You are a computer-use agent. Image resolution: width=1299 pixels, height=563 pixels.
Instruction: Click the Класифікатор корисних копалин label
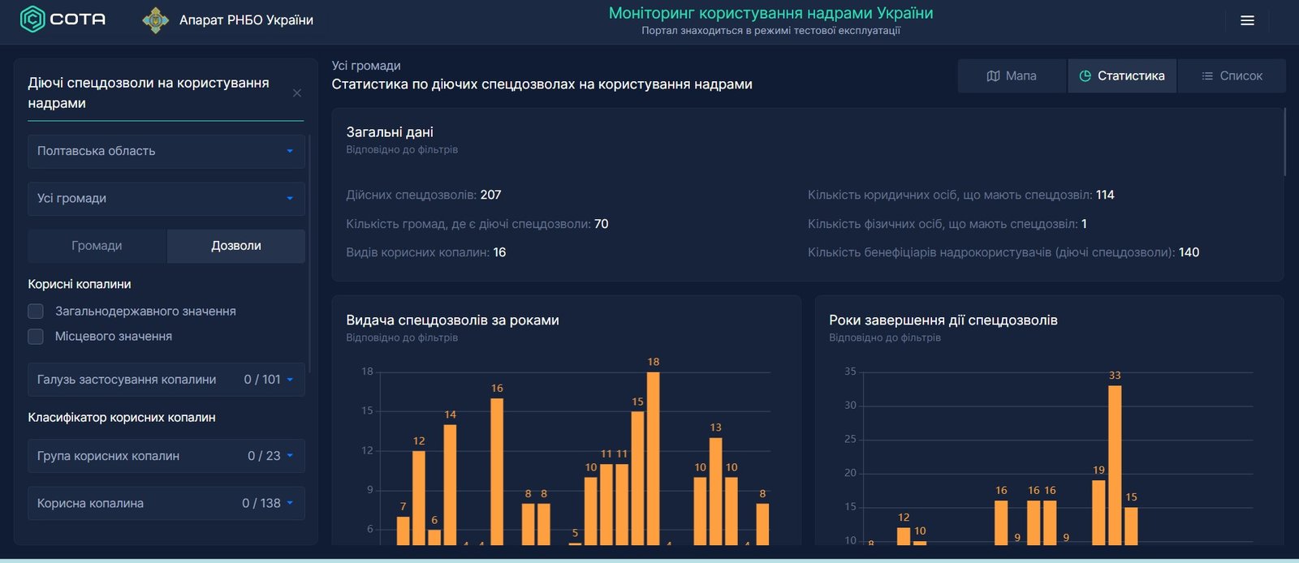[x=122, y=418]
